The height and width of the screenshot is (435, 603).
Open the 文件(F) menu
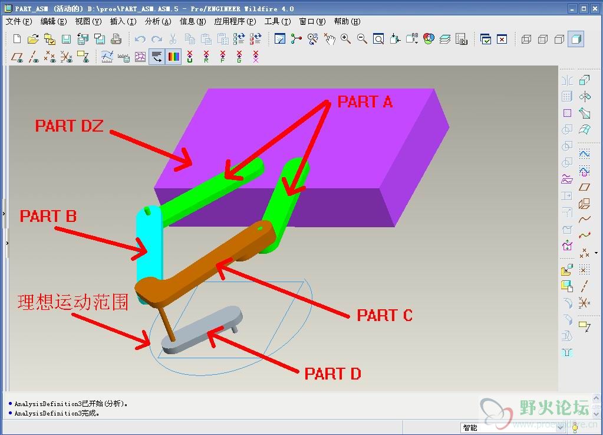(x=18, y=22)
